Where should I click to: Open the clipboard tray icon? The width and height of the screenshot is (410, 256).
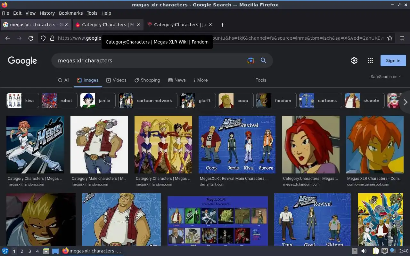tap(376, 251)
